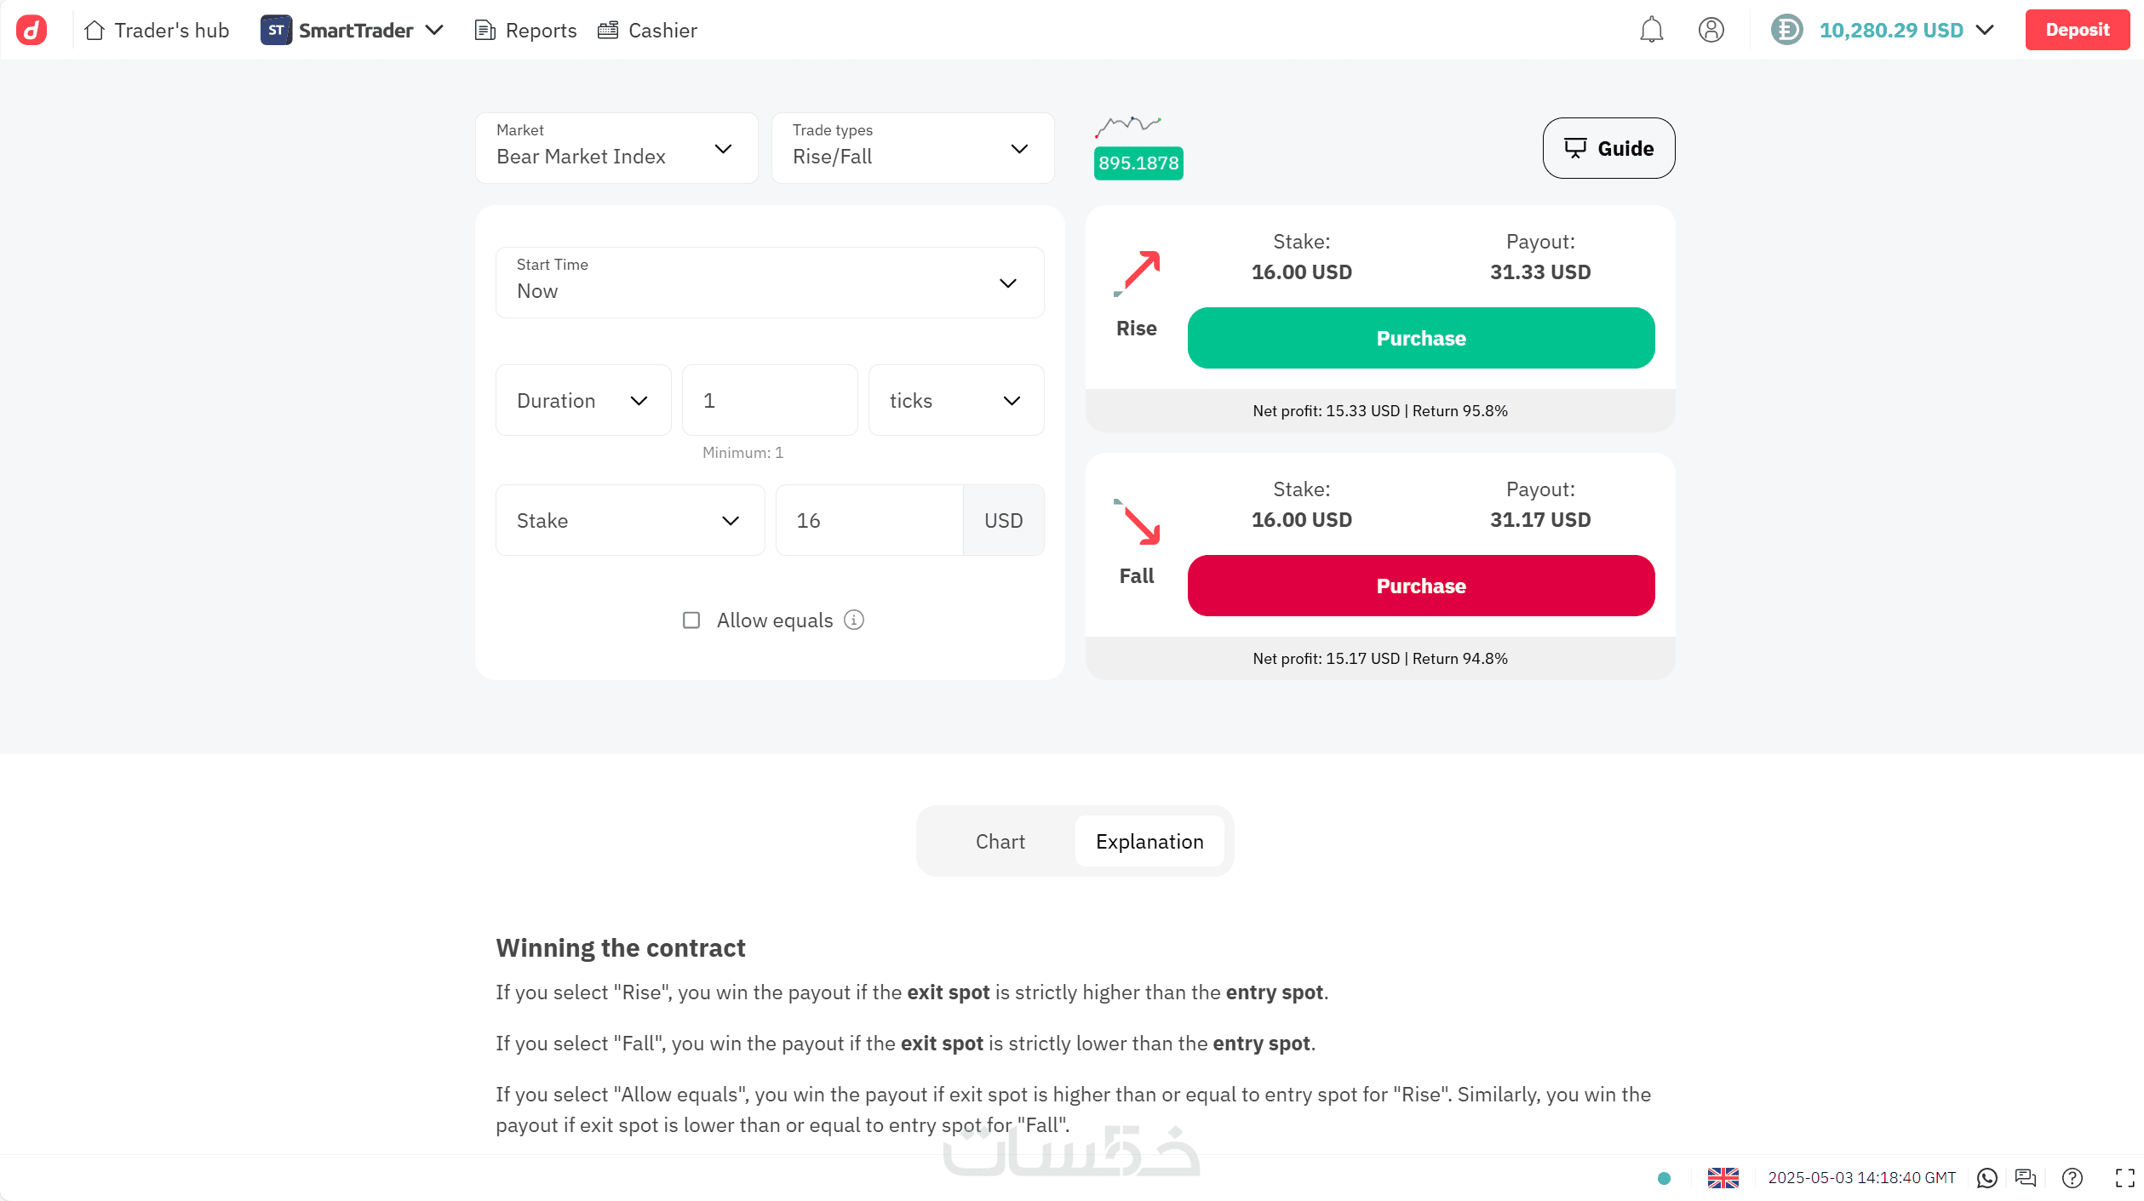Click the help question mark icon
2144x1201 pixels.
coord(2072,1178)
